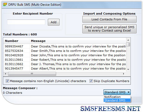This screenshot has width=143, height=112.
Task: Click the horizontal scrollbar right arrow
Action: click(123, 74)
